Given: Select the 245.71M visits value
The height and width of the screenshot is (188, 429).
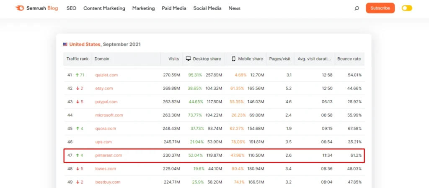Looking at the screenshot, I should tap(171, 142).
